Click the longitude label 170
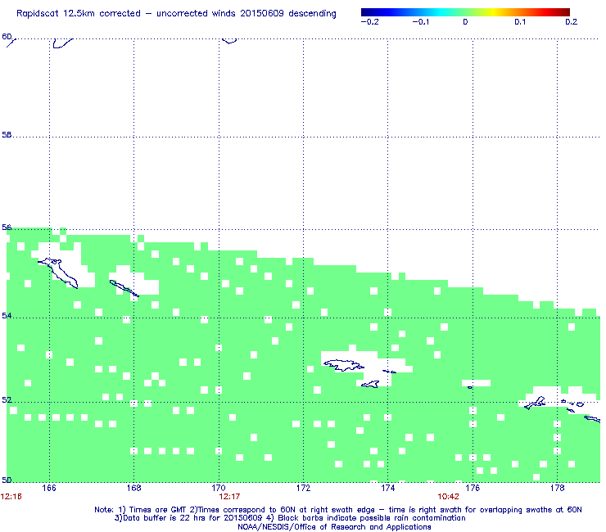This screenshot has width=606, height=532. [x=219, y=488]
